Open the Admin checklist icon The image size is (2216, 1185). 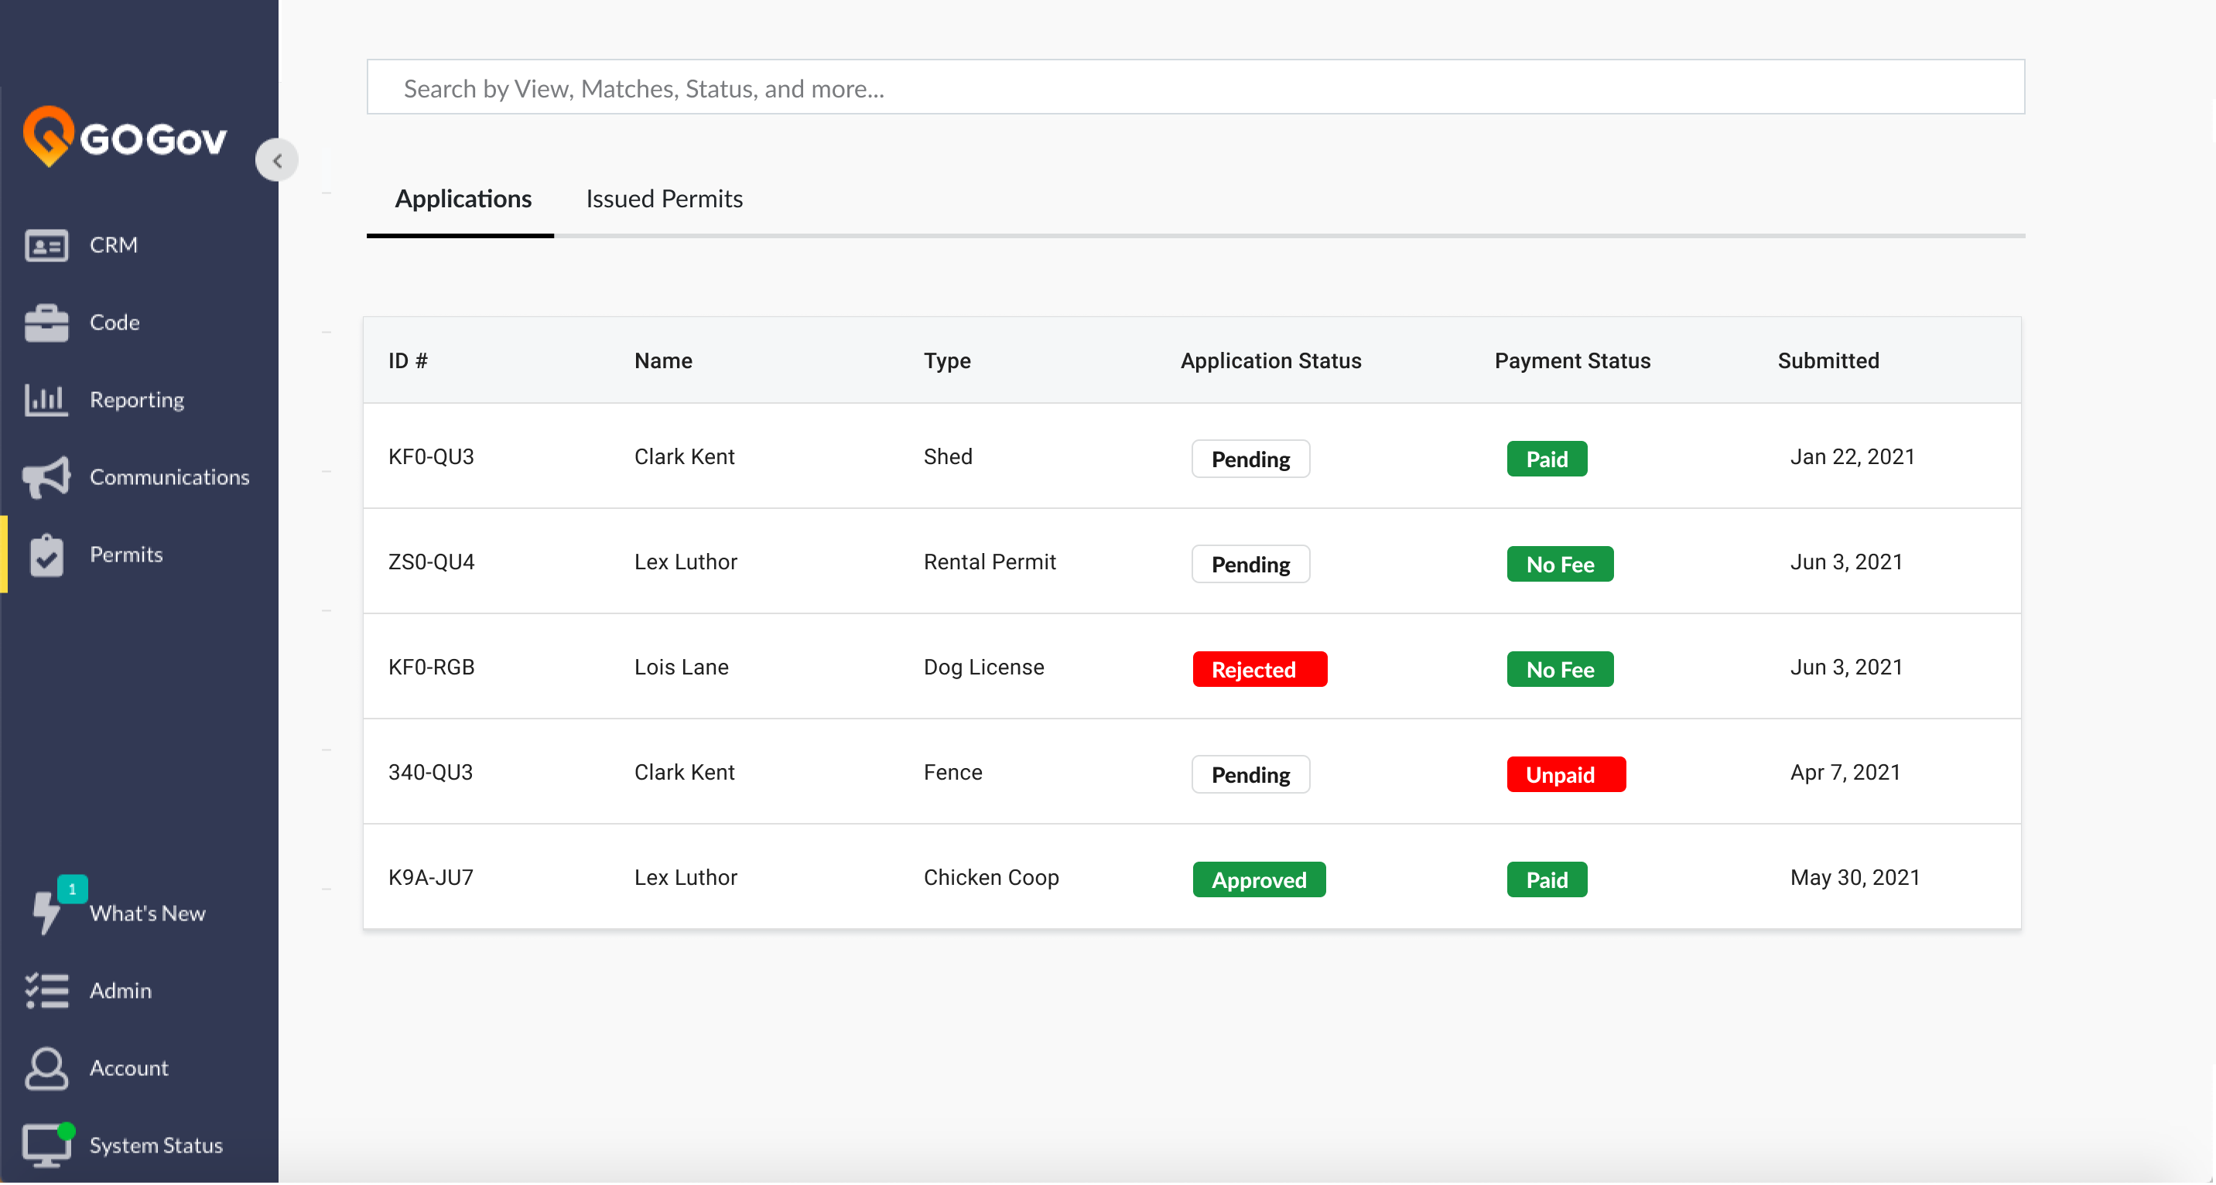pos(45,990)
